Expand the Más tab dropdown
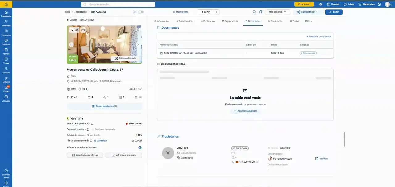Viewport: 395px width, 187px height. tap(309, 21)
